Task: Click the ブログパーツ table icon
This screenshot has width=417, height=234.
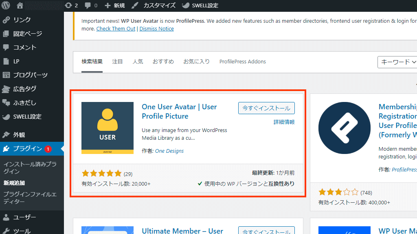Action: (x=6, y=75)
